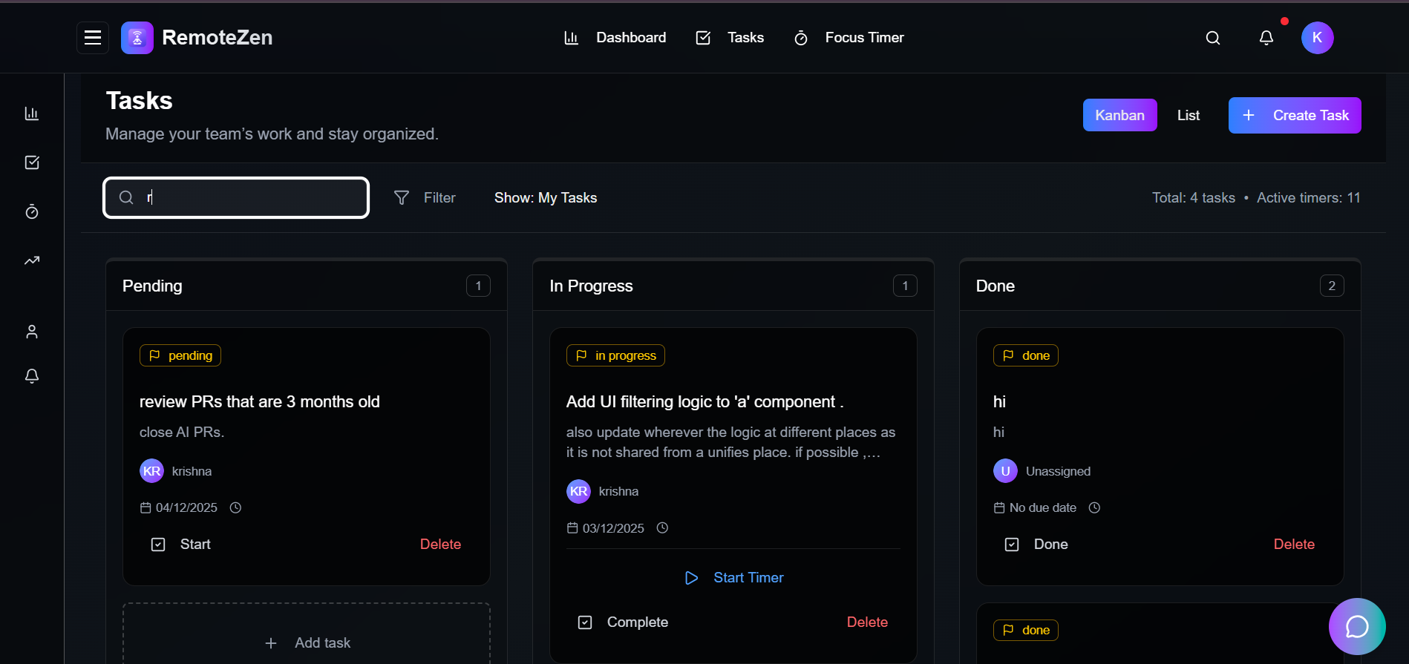Start the review PRs task
Screen dimensions: 1409x664
181,545
